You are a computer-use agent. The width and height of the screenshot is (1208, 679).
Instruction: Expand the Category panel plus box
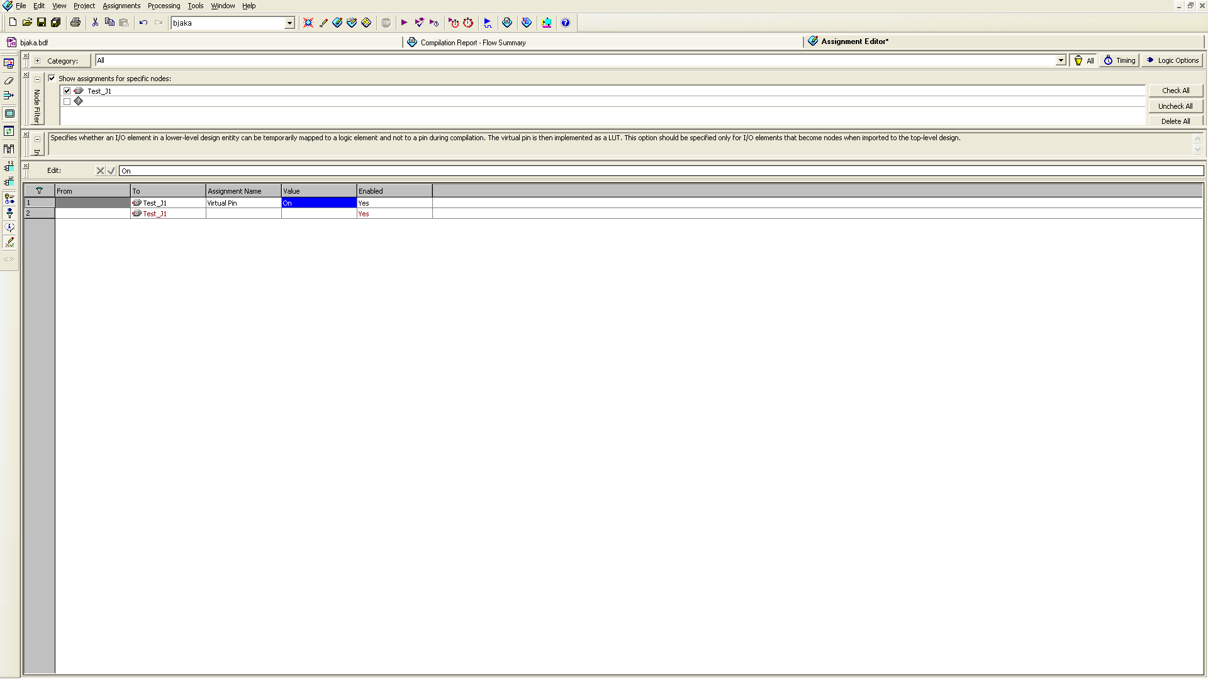coord(38,61)
